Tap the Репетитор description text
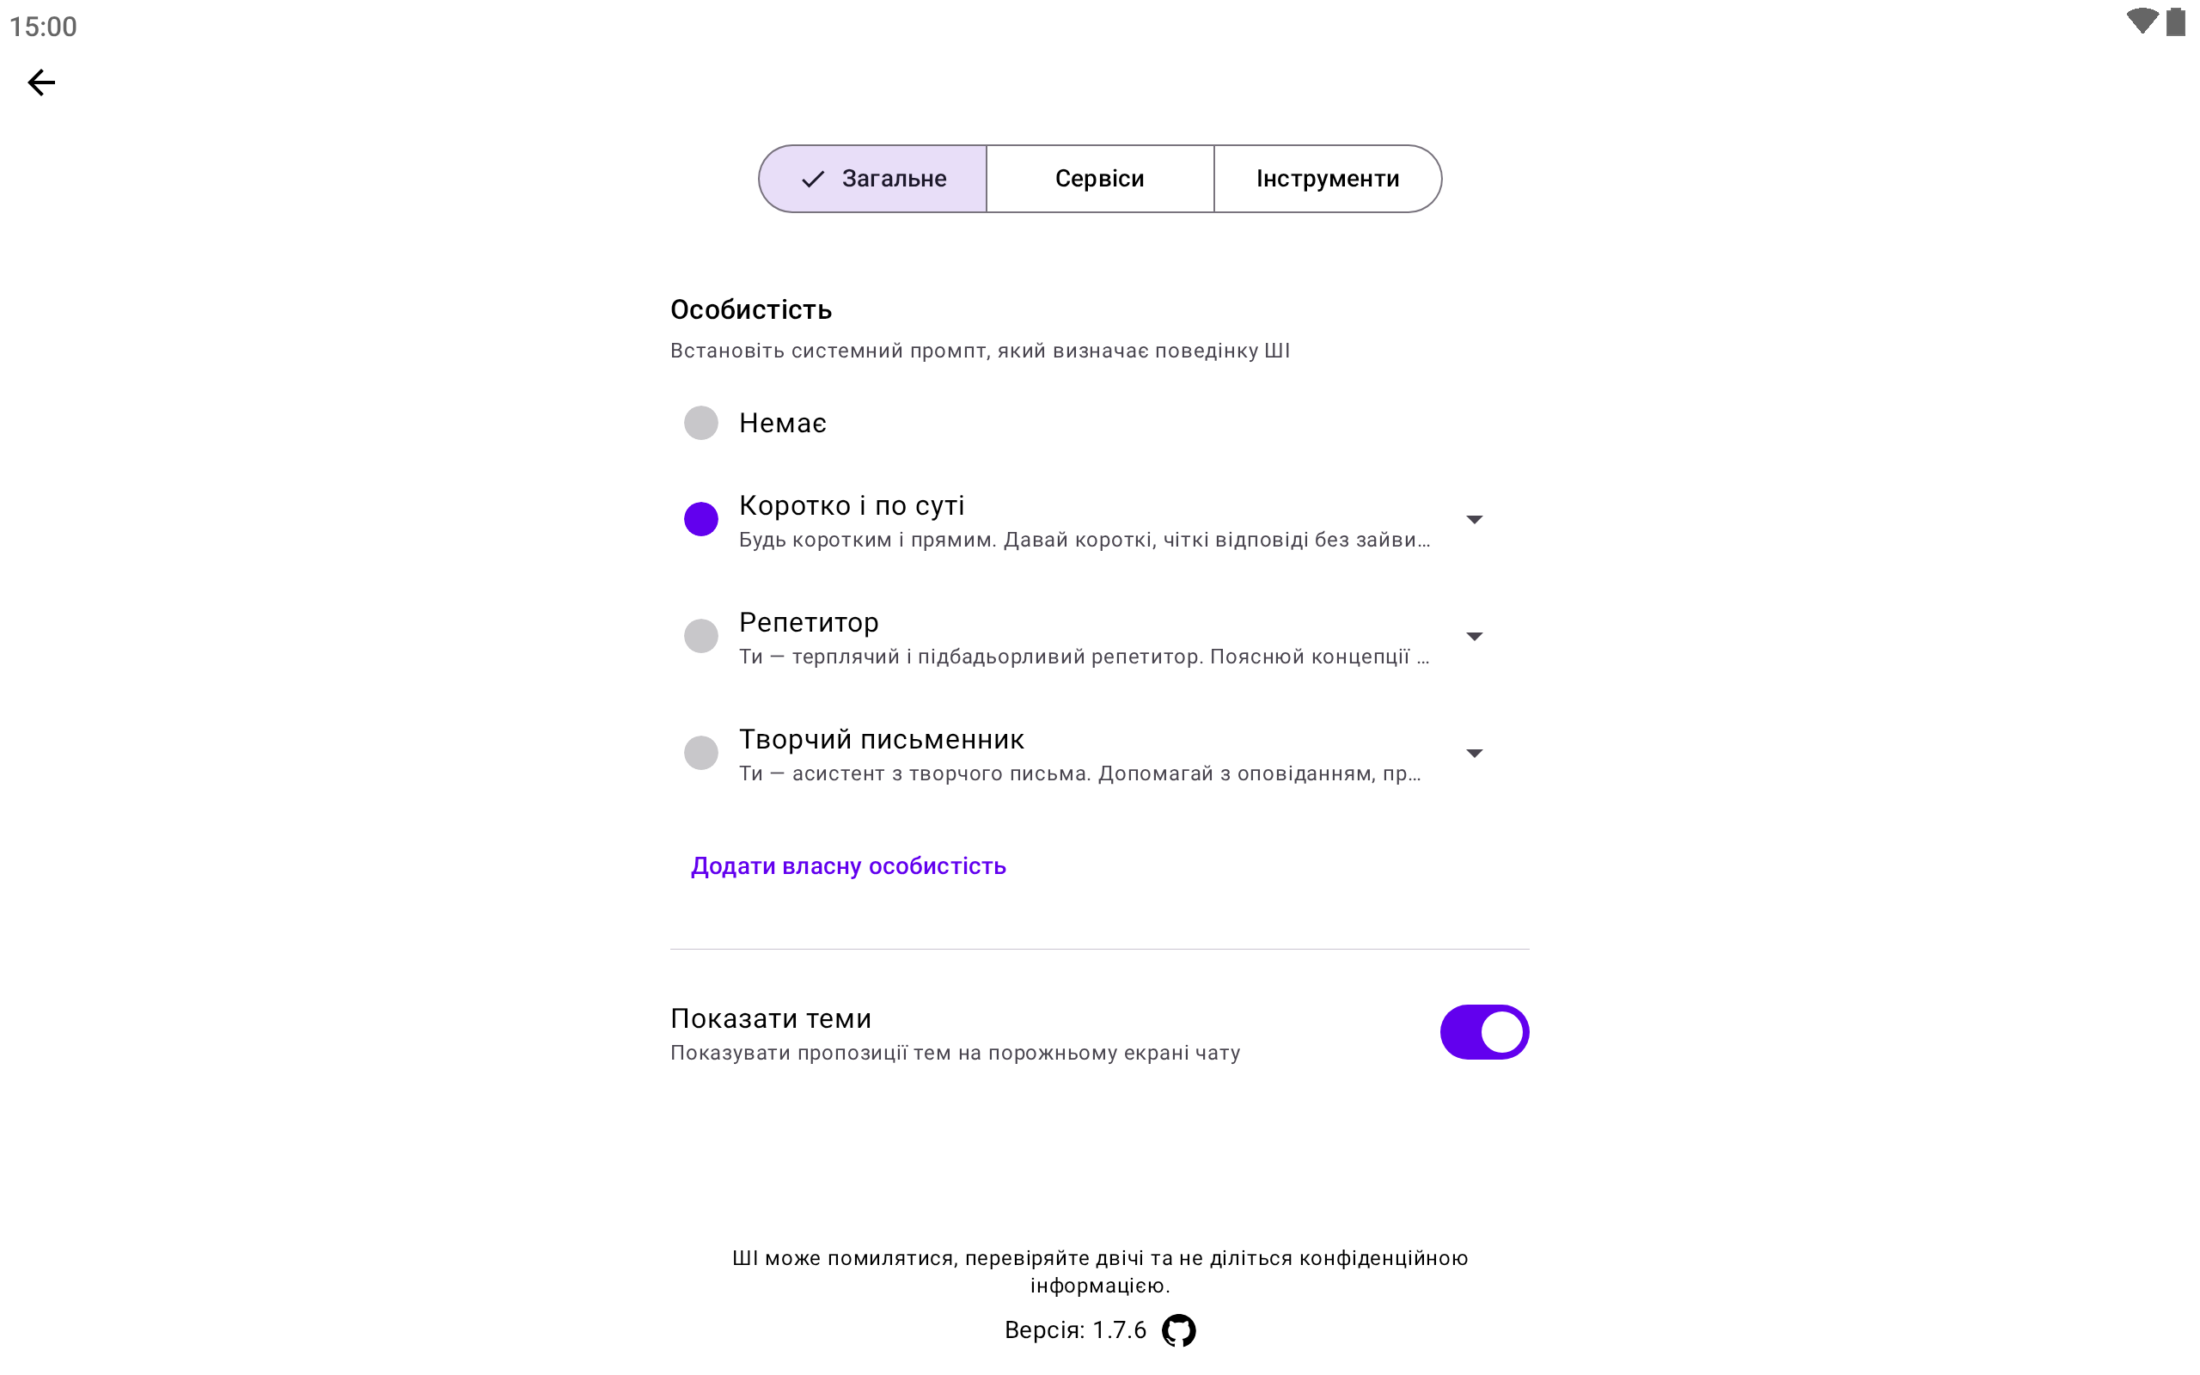The image size is (2200, 1375). (x=1084, y=657)
